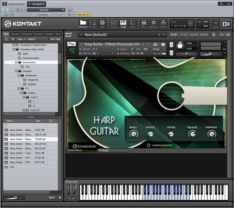
Task: Click the Kopieren button
Action: 43,14
